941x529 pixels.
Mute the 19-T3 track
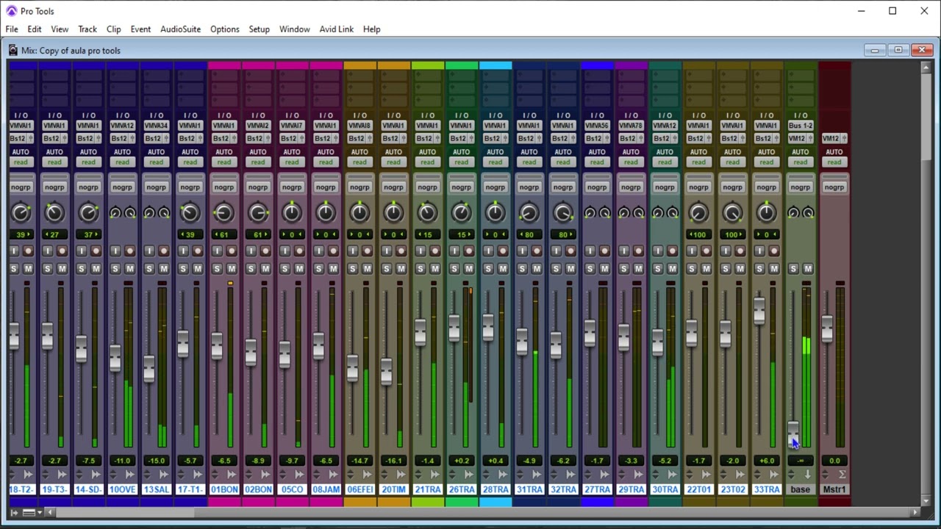pyautogui.click(x=62, y=269)
